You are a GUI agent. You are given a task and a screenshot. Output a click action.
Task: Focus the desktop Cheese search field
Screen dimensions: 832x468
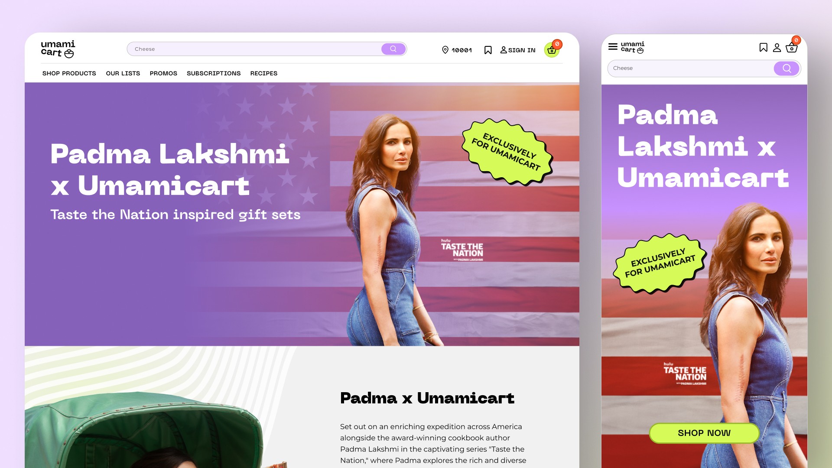tap(255, 49)
